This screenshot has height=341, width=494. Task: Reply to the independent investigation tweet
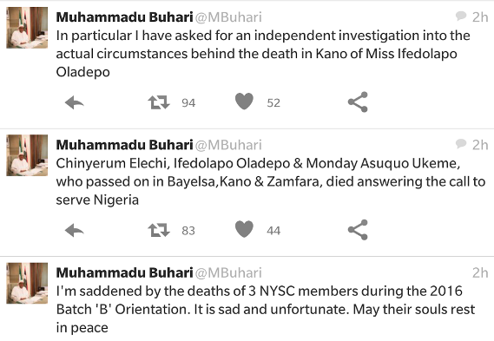[75, 102]
